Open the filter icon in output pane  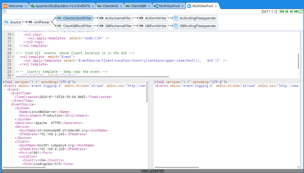(298, 167)
